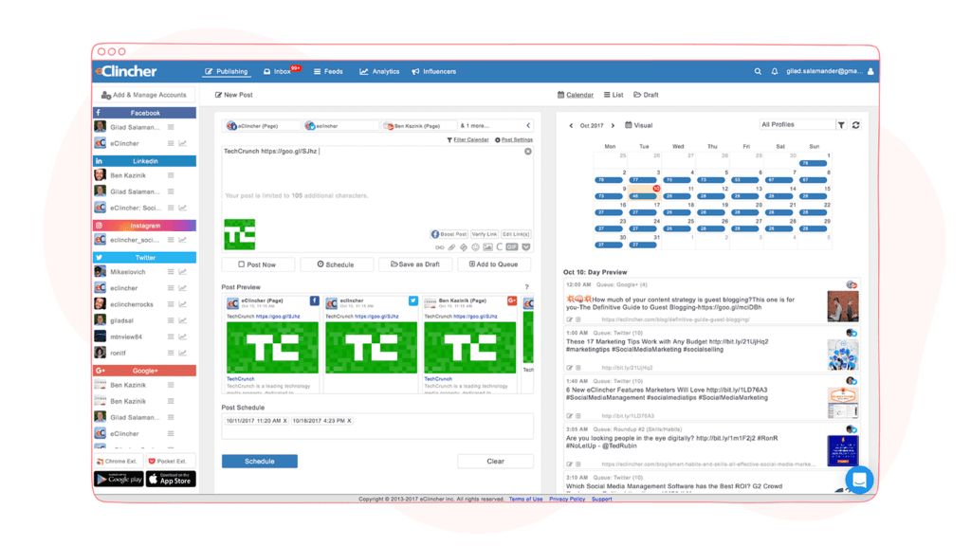Attach a file using the paperclip icon
Screen dimensions: 971x546
pos(451,247)
